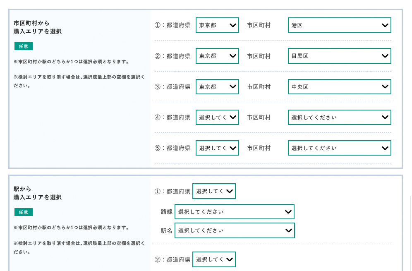Viewport: 412px width, 271px height.
Task: Open the 駅名 station name dropdown
Action: click(x=235, y=230)
